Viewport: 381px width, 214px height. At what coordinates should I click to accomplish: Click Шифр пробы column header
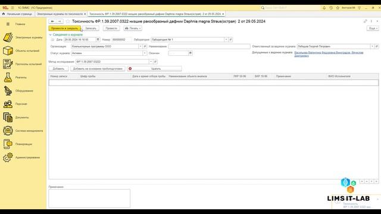pos(105,76)
